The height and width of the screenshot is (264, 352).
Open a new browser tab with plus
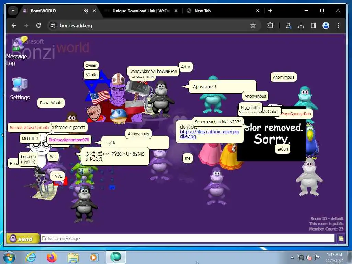pos(270,11)
